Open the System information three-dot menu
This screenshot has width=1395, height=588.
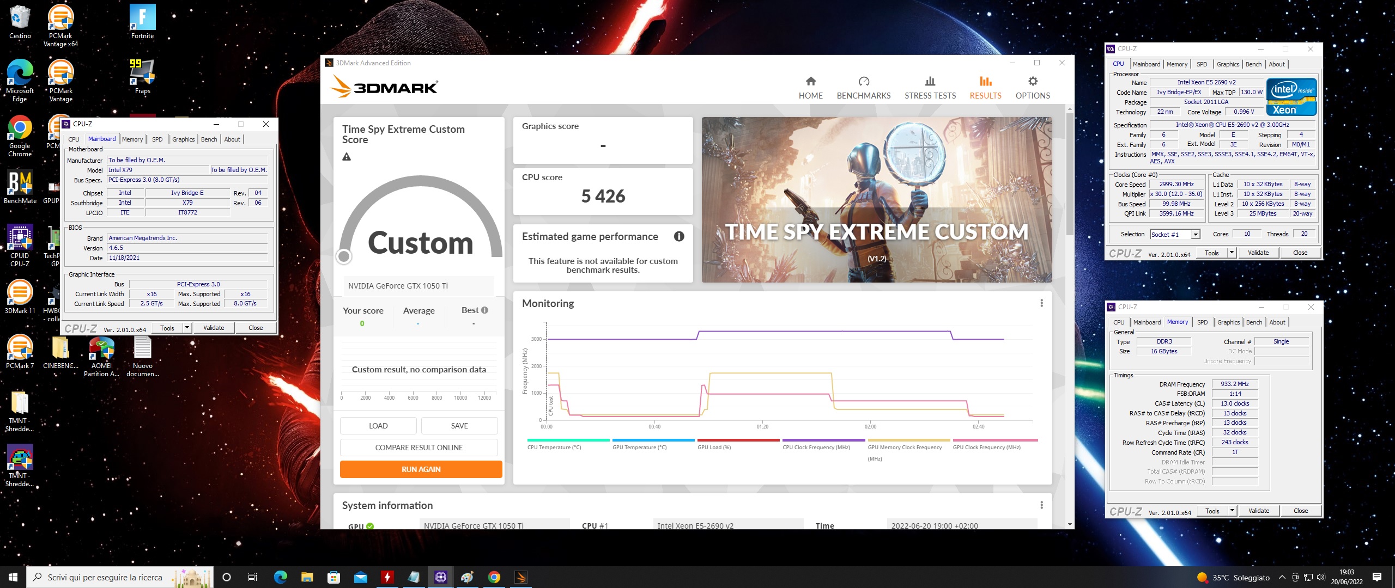coord(1041,505)
